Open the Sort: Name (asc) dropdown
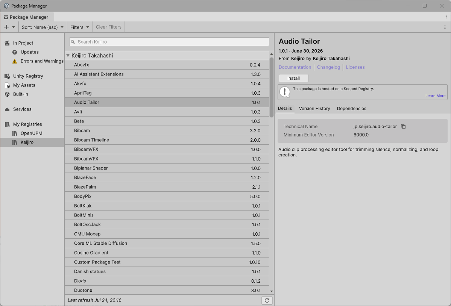Viewport: 451px width, 306px height. click(x=43, y=27)
